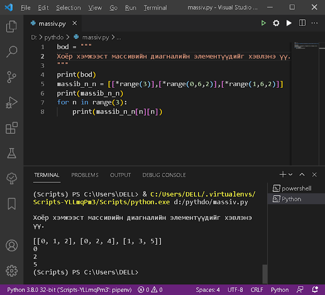Switch to the DEBUG CONSOLE panel tab
The width and height of the screenshot is (325, 295).
click(x=164, y=175)
